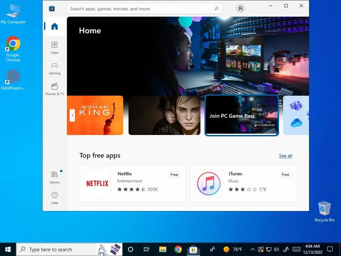341x256 pixels.
Task: Launch Chrome from the taskbar
Action: (178, 249)
